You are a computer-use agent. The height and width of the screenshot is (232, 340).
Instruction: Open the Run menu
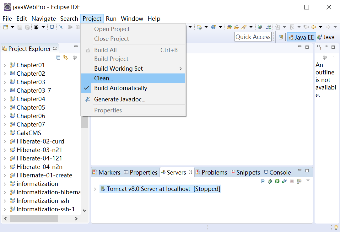(x=111, y=19)
